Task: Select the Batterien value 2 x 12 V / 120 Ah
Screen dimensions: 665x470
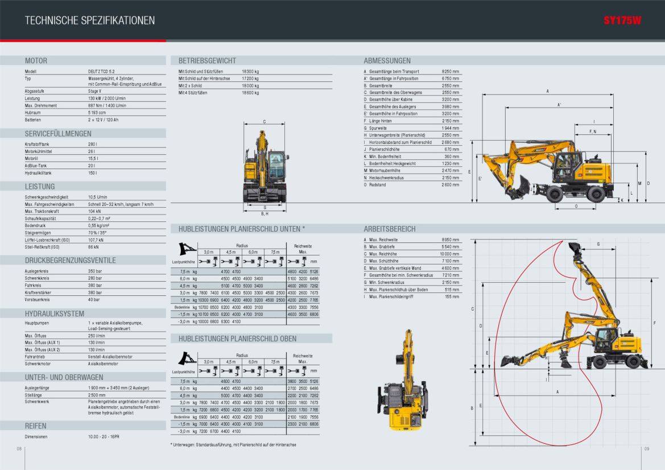Action: [104, 120]
